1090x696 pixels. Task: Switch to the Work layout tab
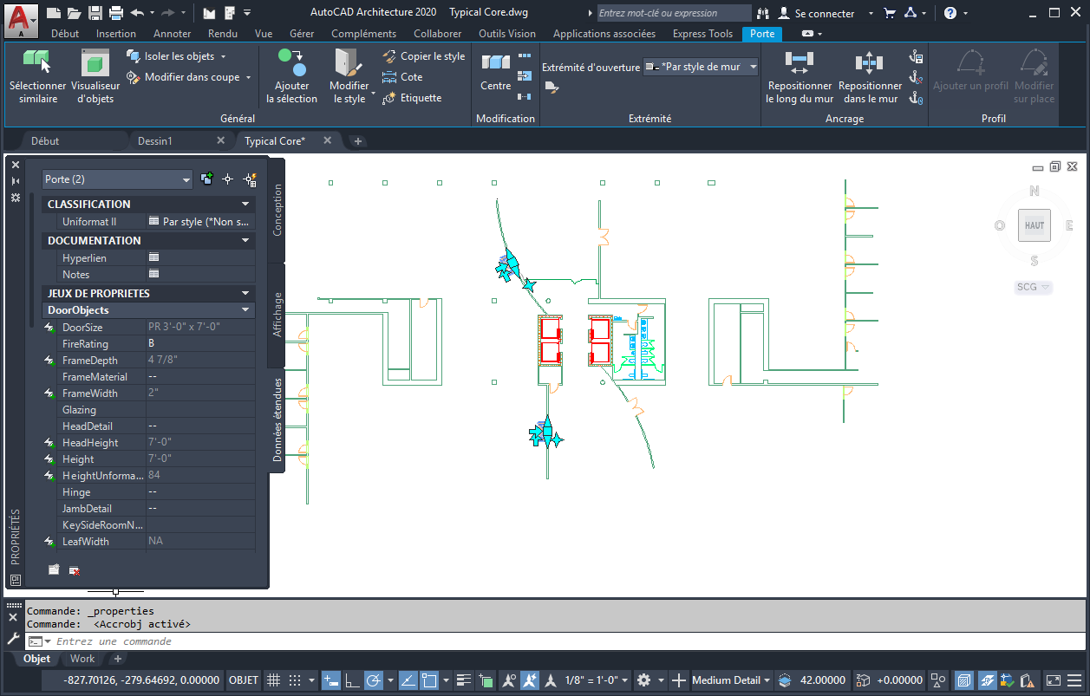[82, 659]
